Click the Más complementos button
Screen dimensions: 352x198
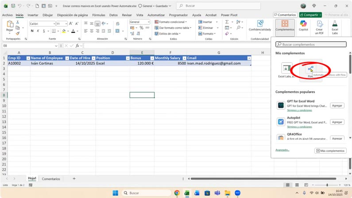pyautogui.click(x=330, y=151)
